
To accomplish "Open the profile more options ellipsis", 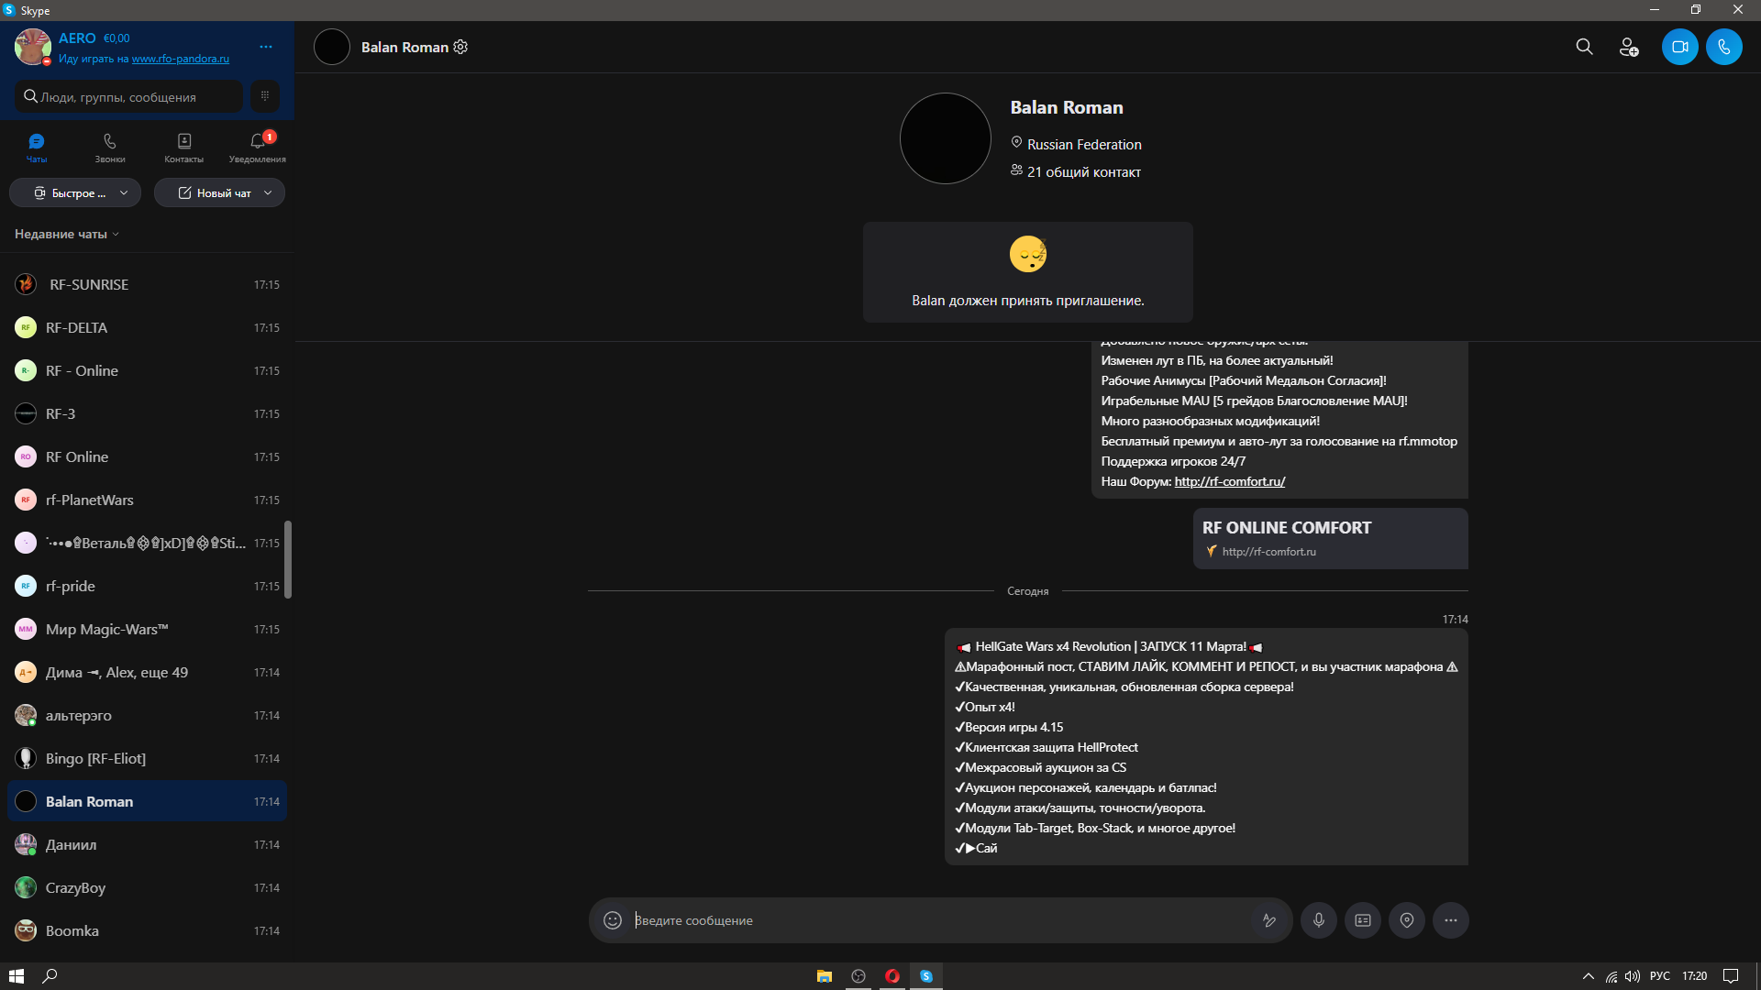I will pos(266,47).
